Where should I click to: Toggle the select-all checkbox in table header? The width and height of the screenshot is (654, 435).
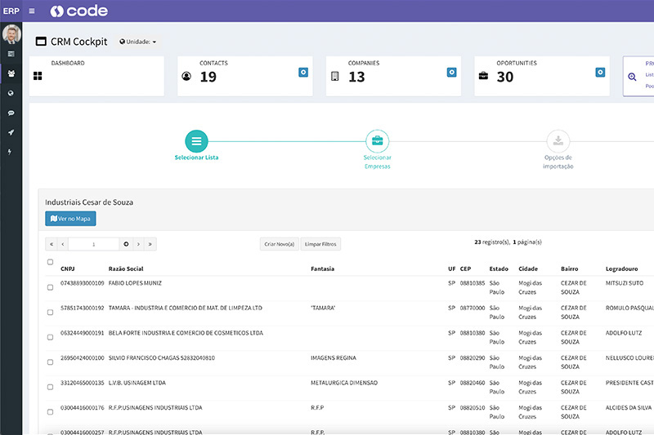coord(51,262)
